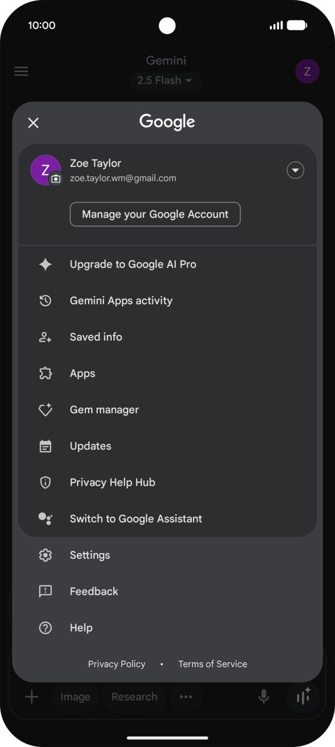Tap the Saved info person icon
This screenshot has width=335, height=747.
[45, 337]
